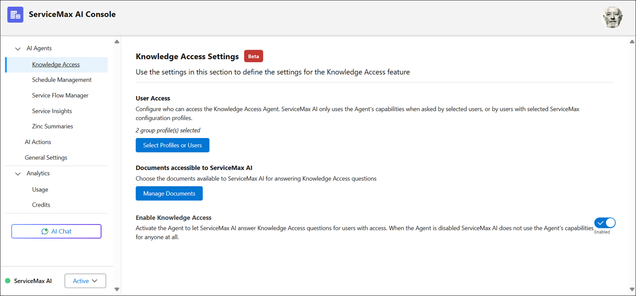Click the User Access heading
Viewport: 636px width, 296px height.
(153, 98)
